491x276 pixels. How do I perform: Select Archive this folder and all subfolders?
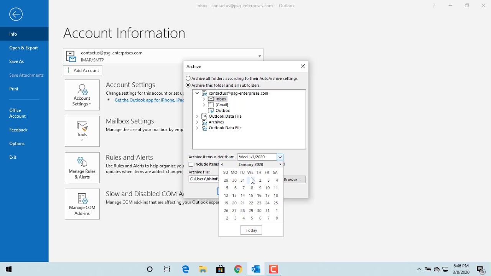(x=188, y=85)
